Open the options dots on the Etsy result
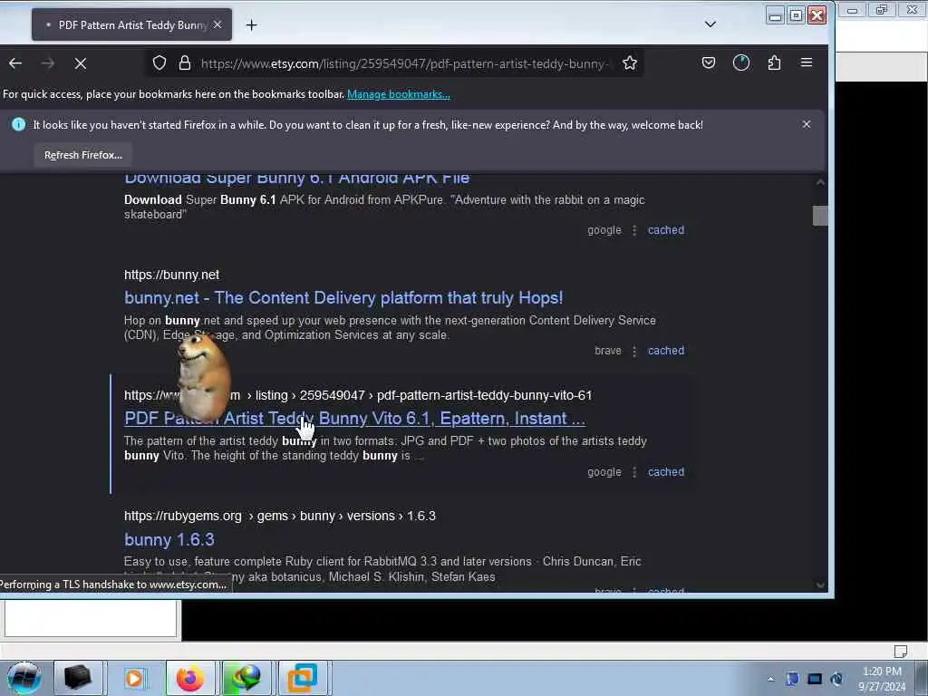Screen dimensions: 928x696 tap(634, 472)
